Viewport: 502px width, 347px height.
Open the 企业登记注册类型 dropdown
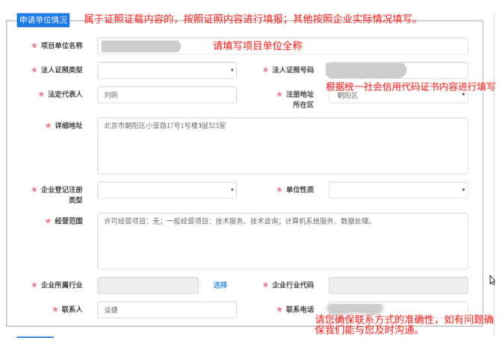pyautogui.click(x=167, y=190)
